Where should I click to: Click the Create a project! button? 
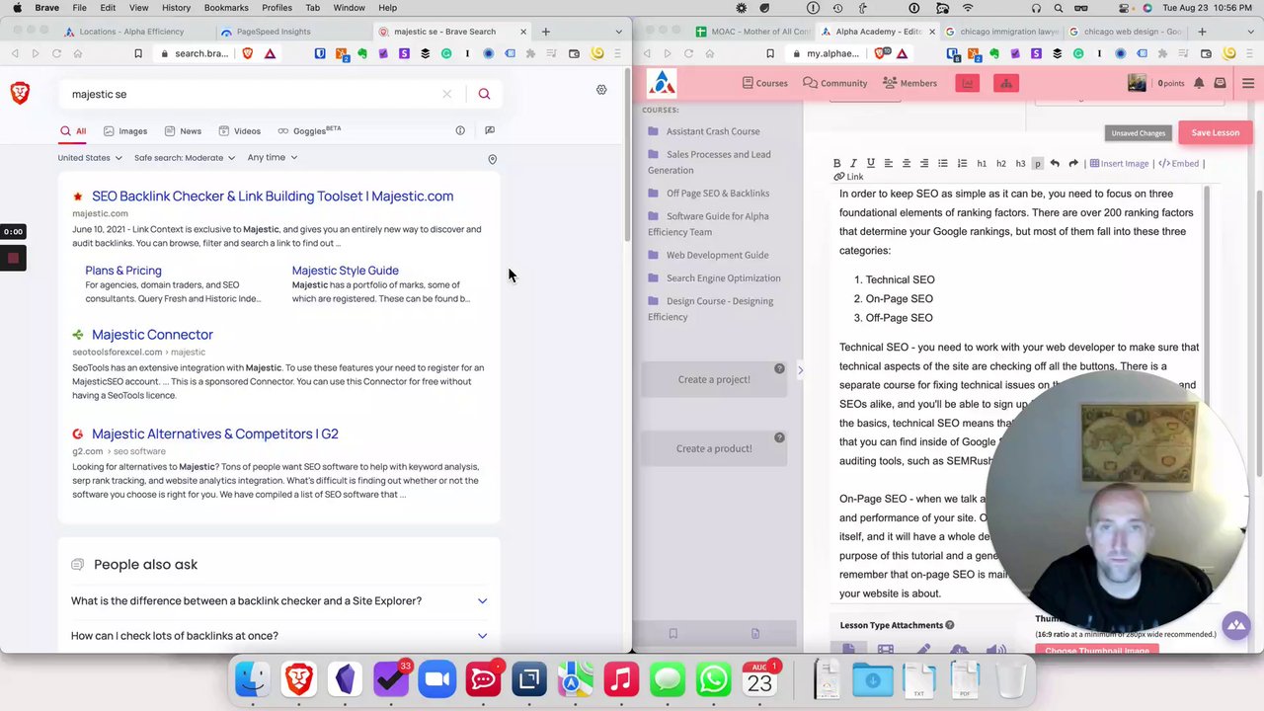714,379
